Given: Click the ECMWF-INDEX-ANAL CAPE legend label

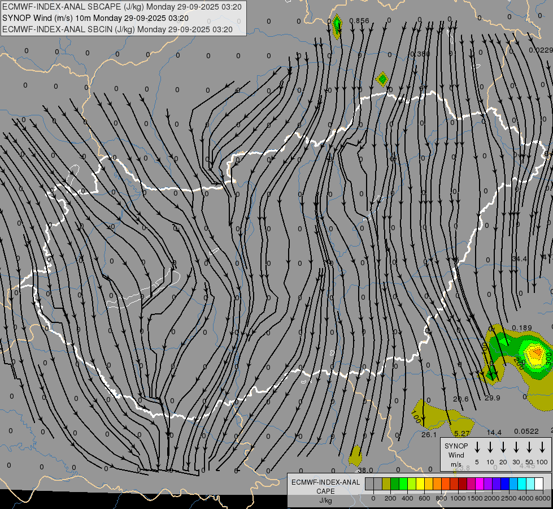Looking at the screenshot, I should coord(325,486).
